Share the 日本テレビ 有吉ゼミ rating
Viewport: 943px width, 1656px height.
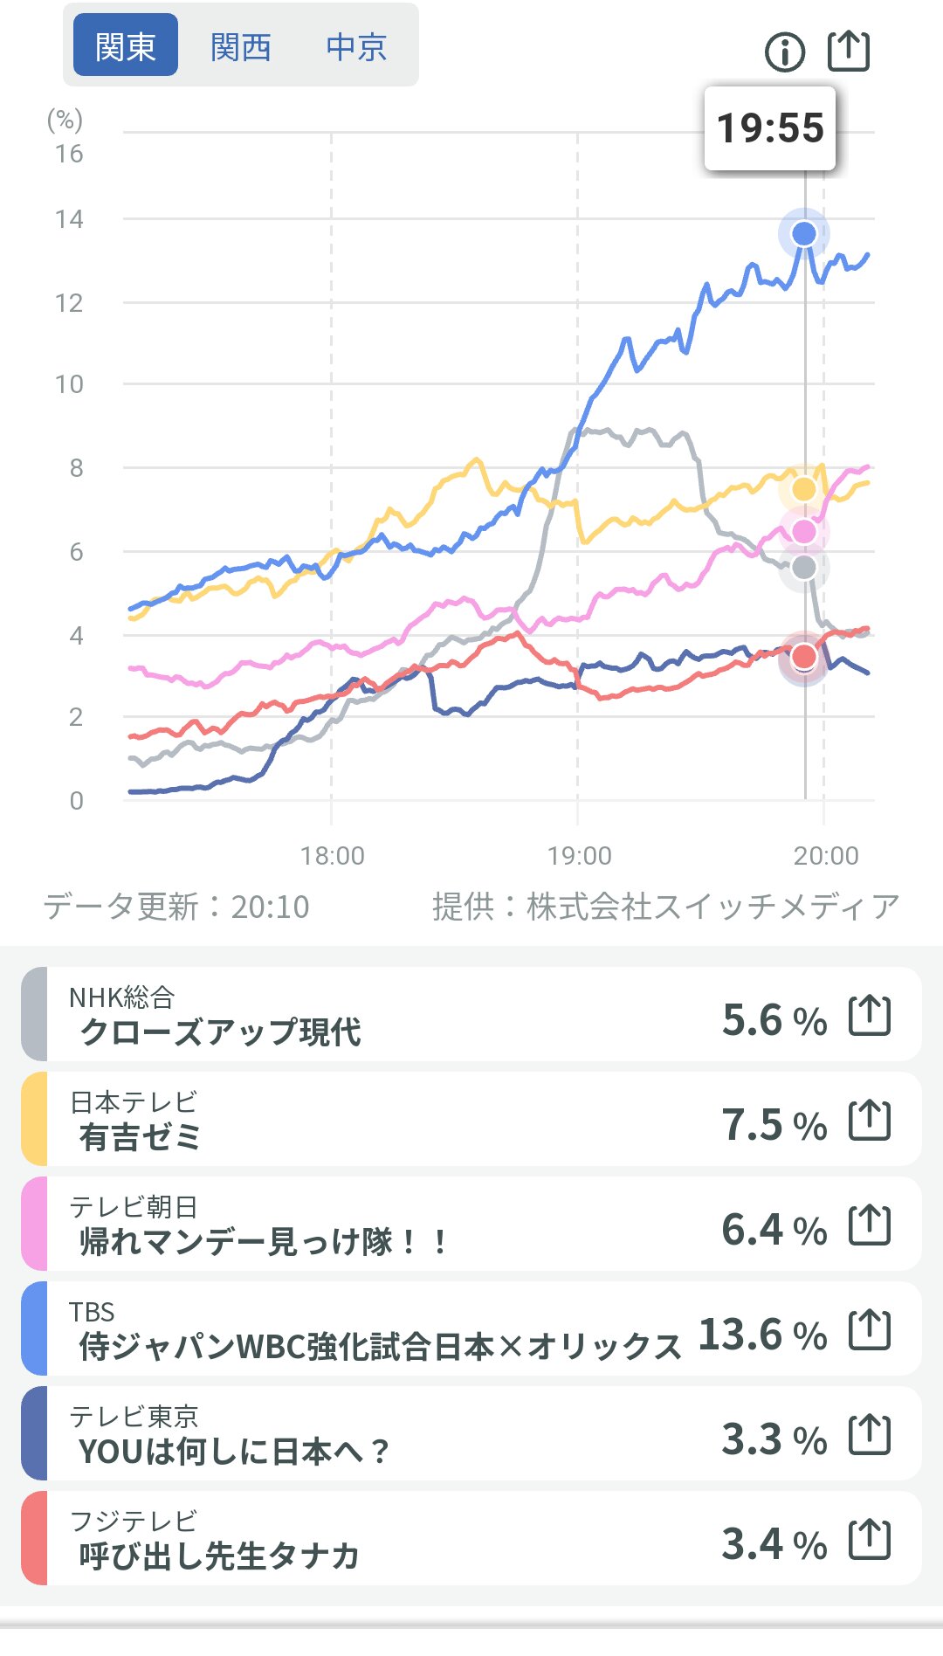tap(870, 1121)
